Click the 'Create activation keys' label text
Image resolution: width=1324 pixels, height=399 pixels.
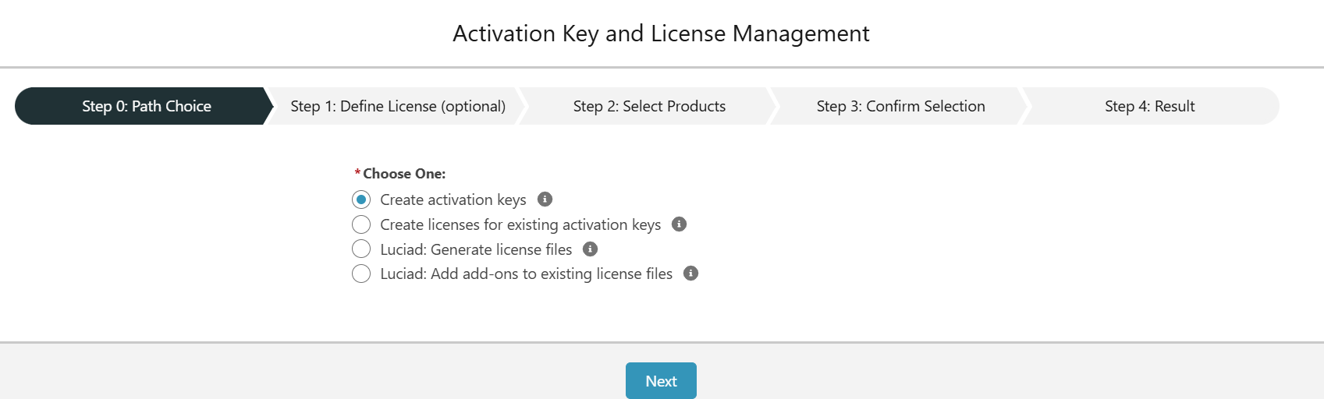(453, 200)
